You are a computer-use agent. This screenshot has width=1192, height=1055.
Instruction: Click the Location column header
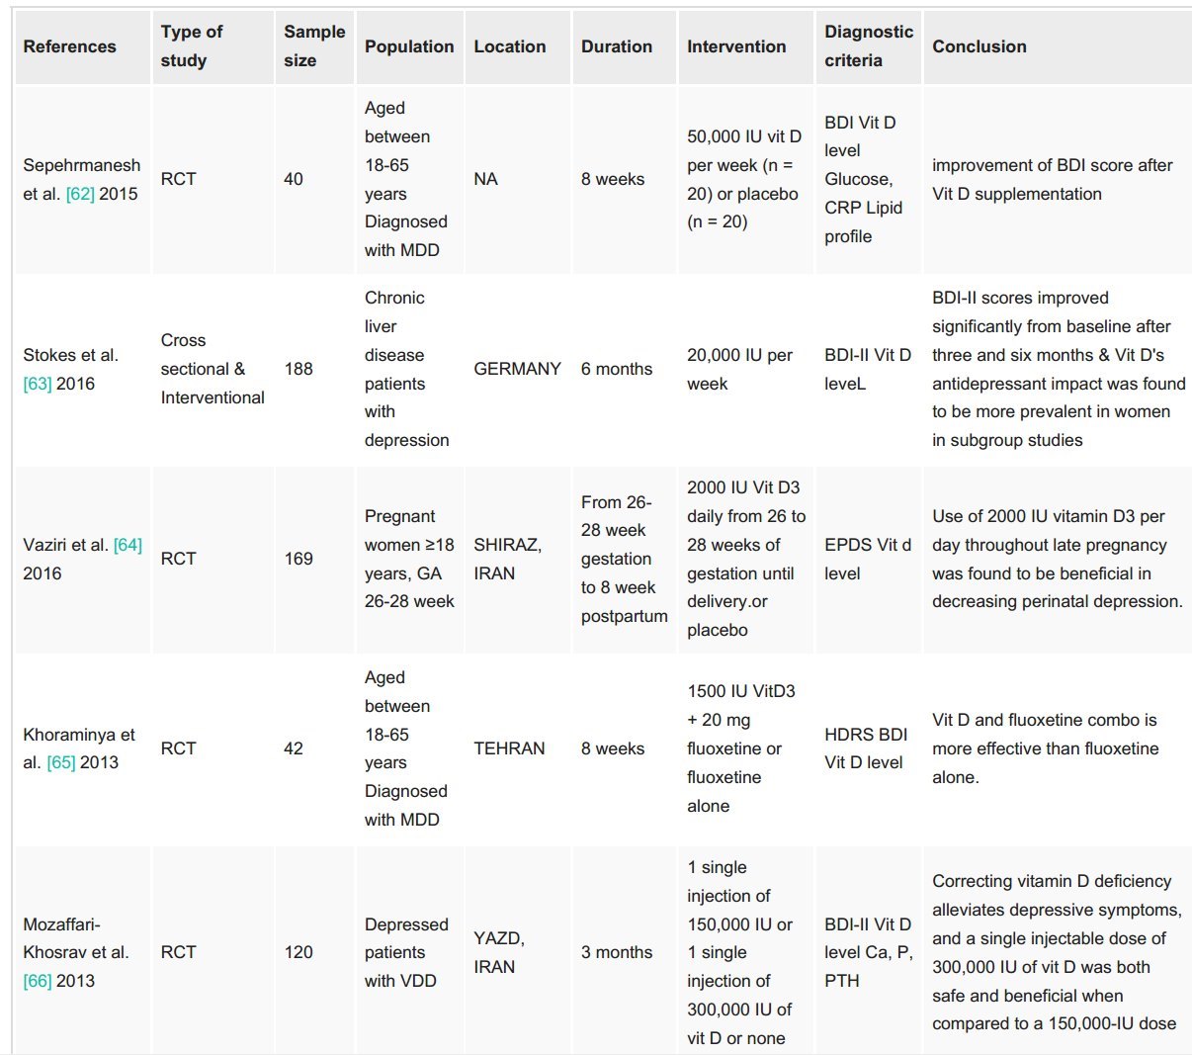pos(510,46)
